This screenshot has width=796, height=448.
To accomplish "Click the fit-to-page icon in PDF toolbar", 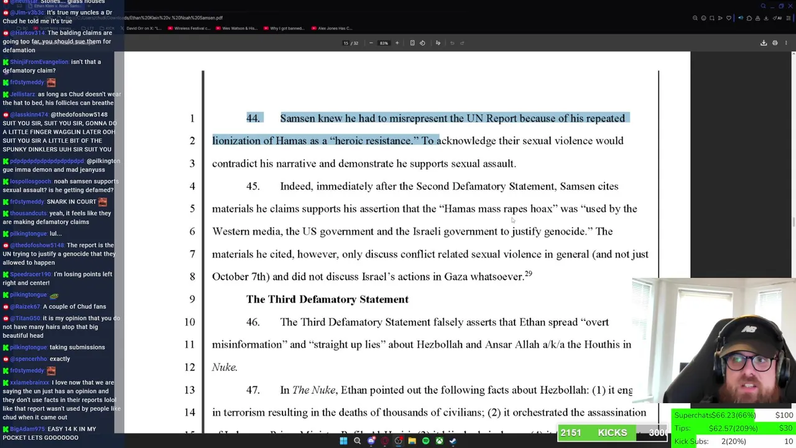I will tap(412, 43).
